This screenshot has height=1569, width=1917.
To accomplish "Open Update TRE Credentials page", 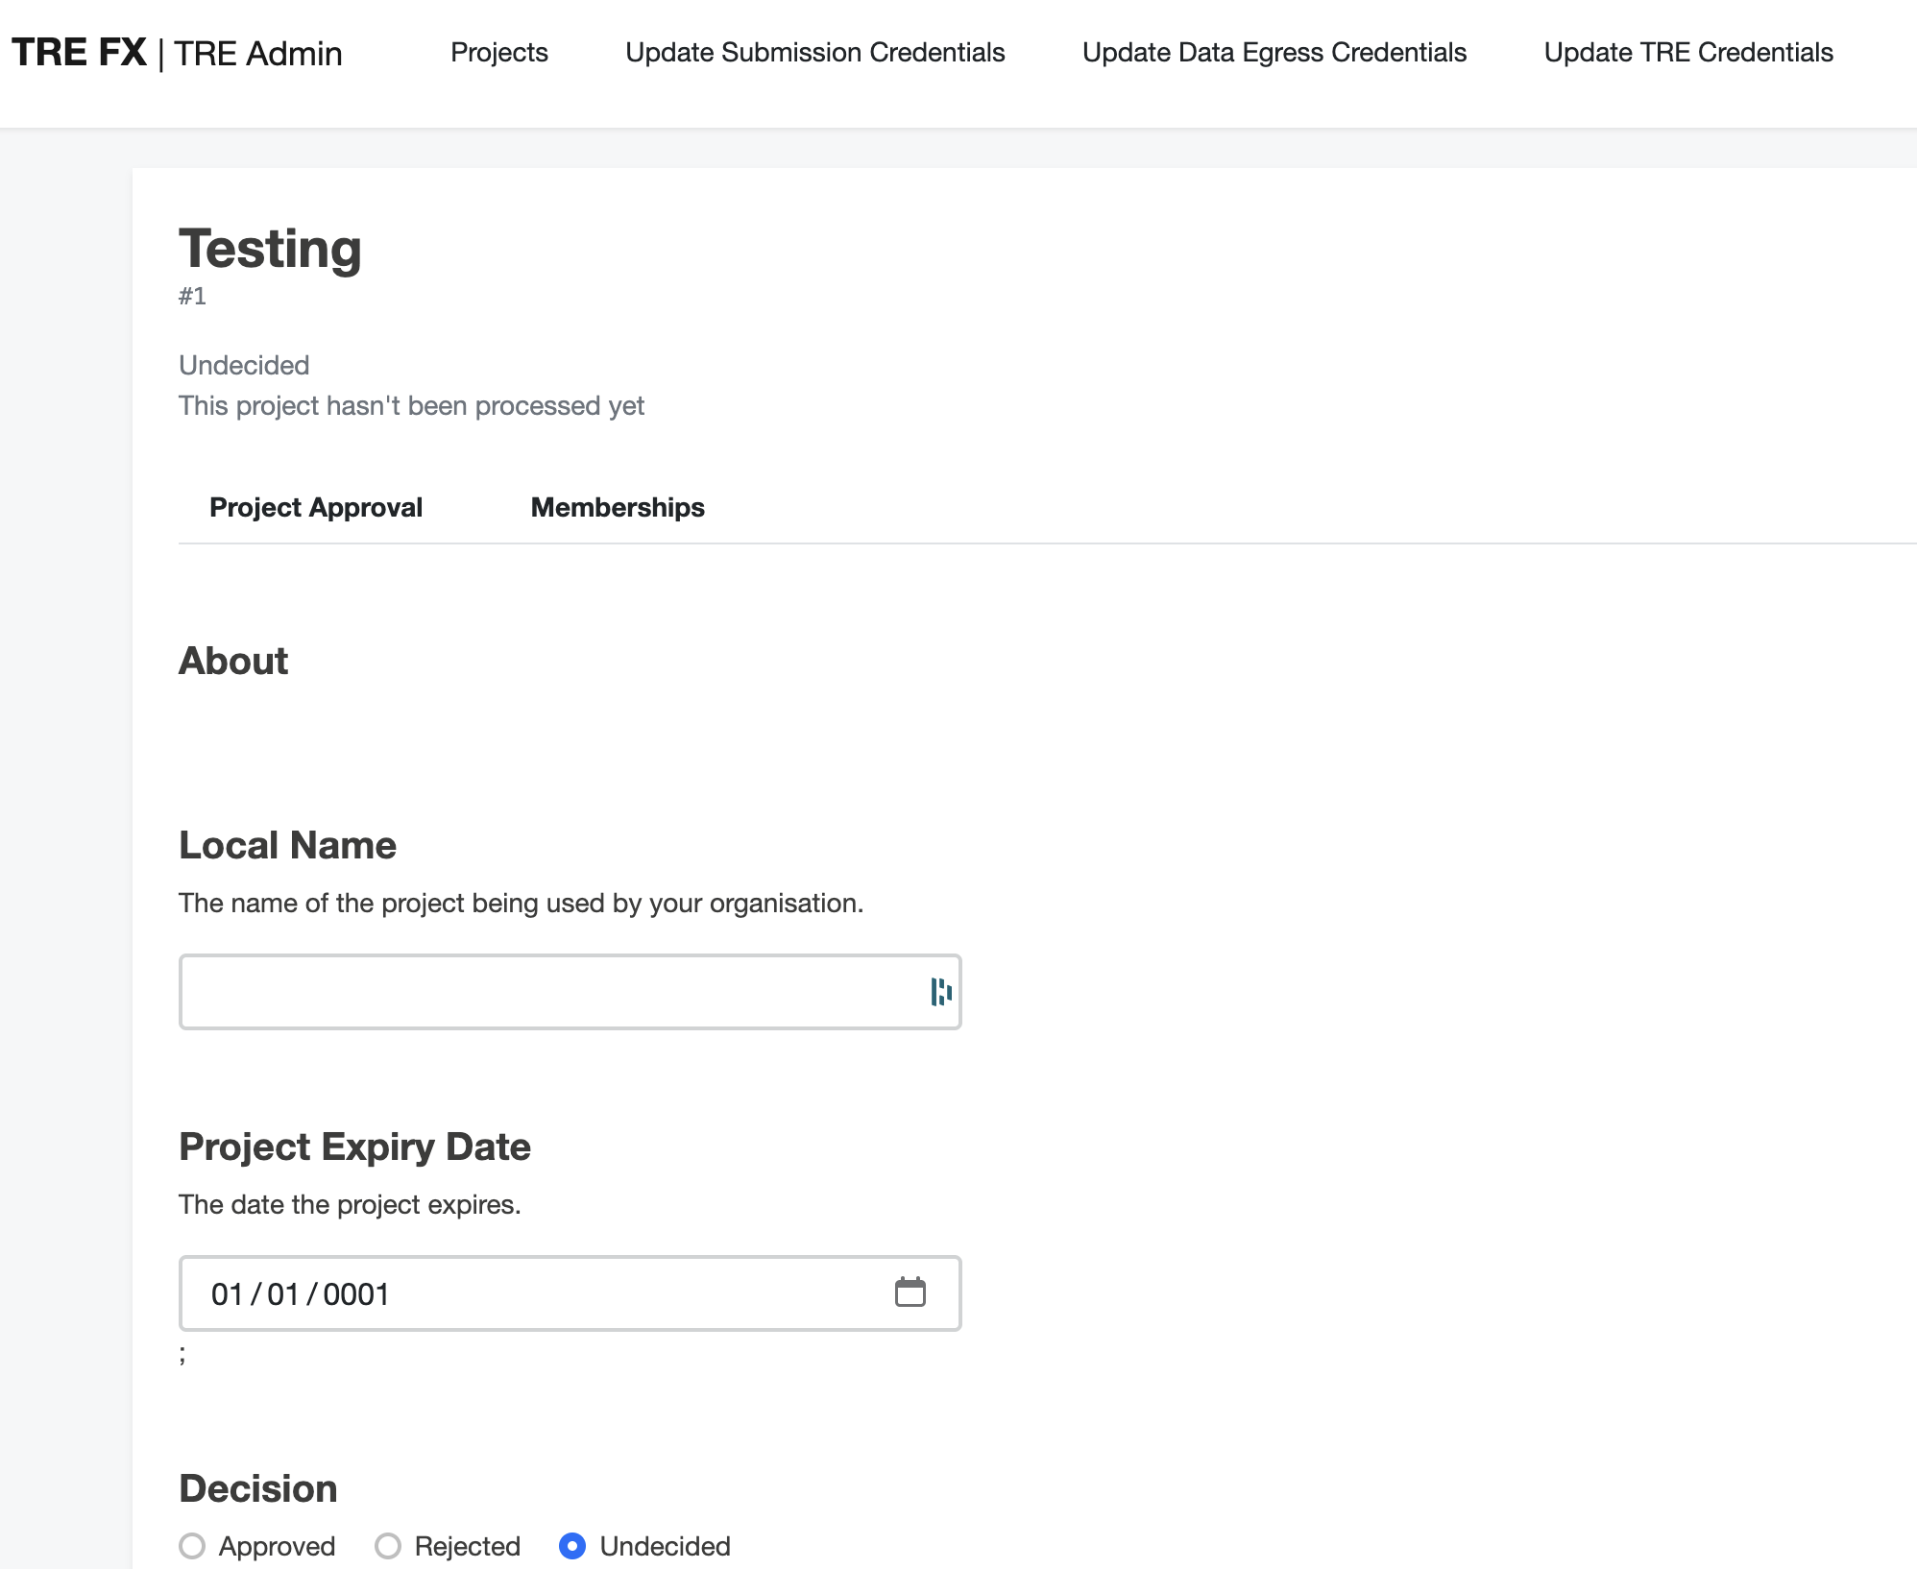I will [x=1688, y=52].
